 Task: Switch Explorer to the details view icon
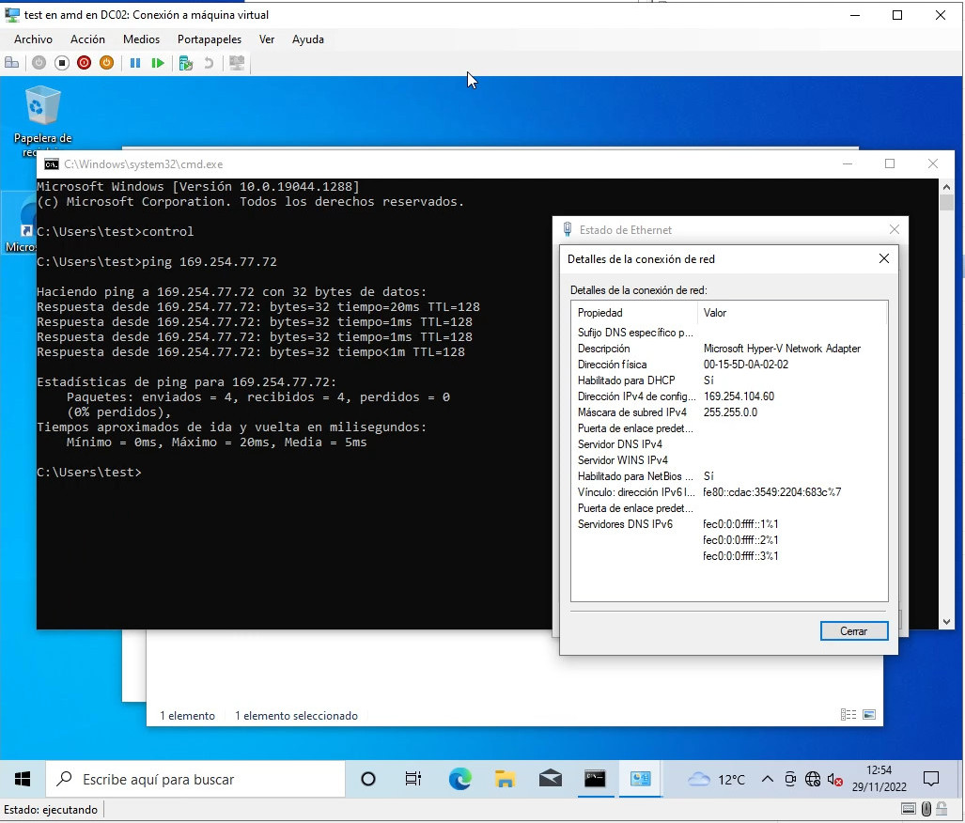(x=848, y=715)
